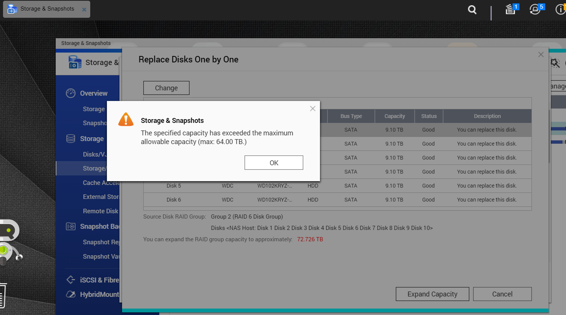Viewport: 566px width, 315px height.
Task: Click the Storage disk-stack icon in sidebar
Action: [71, 139]
